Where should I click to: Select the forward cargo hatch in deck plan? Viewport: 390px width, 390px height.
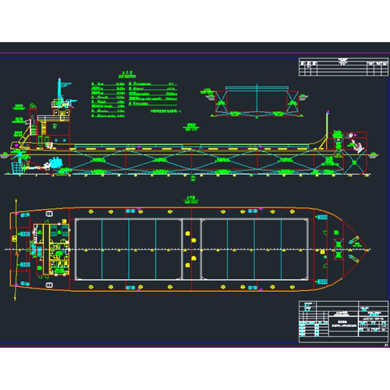254,250
